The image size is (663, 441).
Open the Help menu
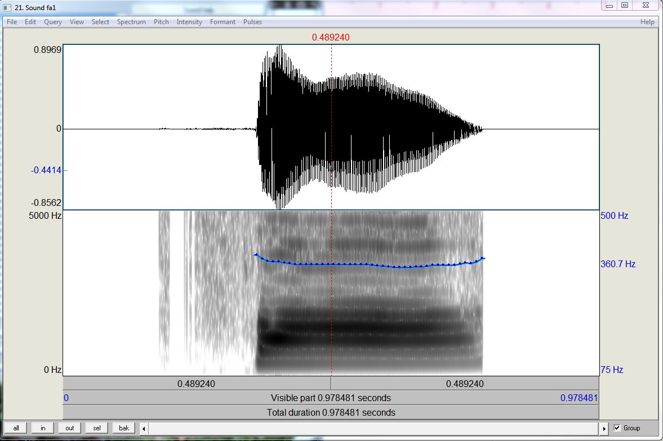click(x=647, y=22)
